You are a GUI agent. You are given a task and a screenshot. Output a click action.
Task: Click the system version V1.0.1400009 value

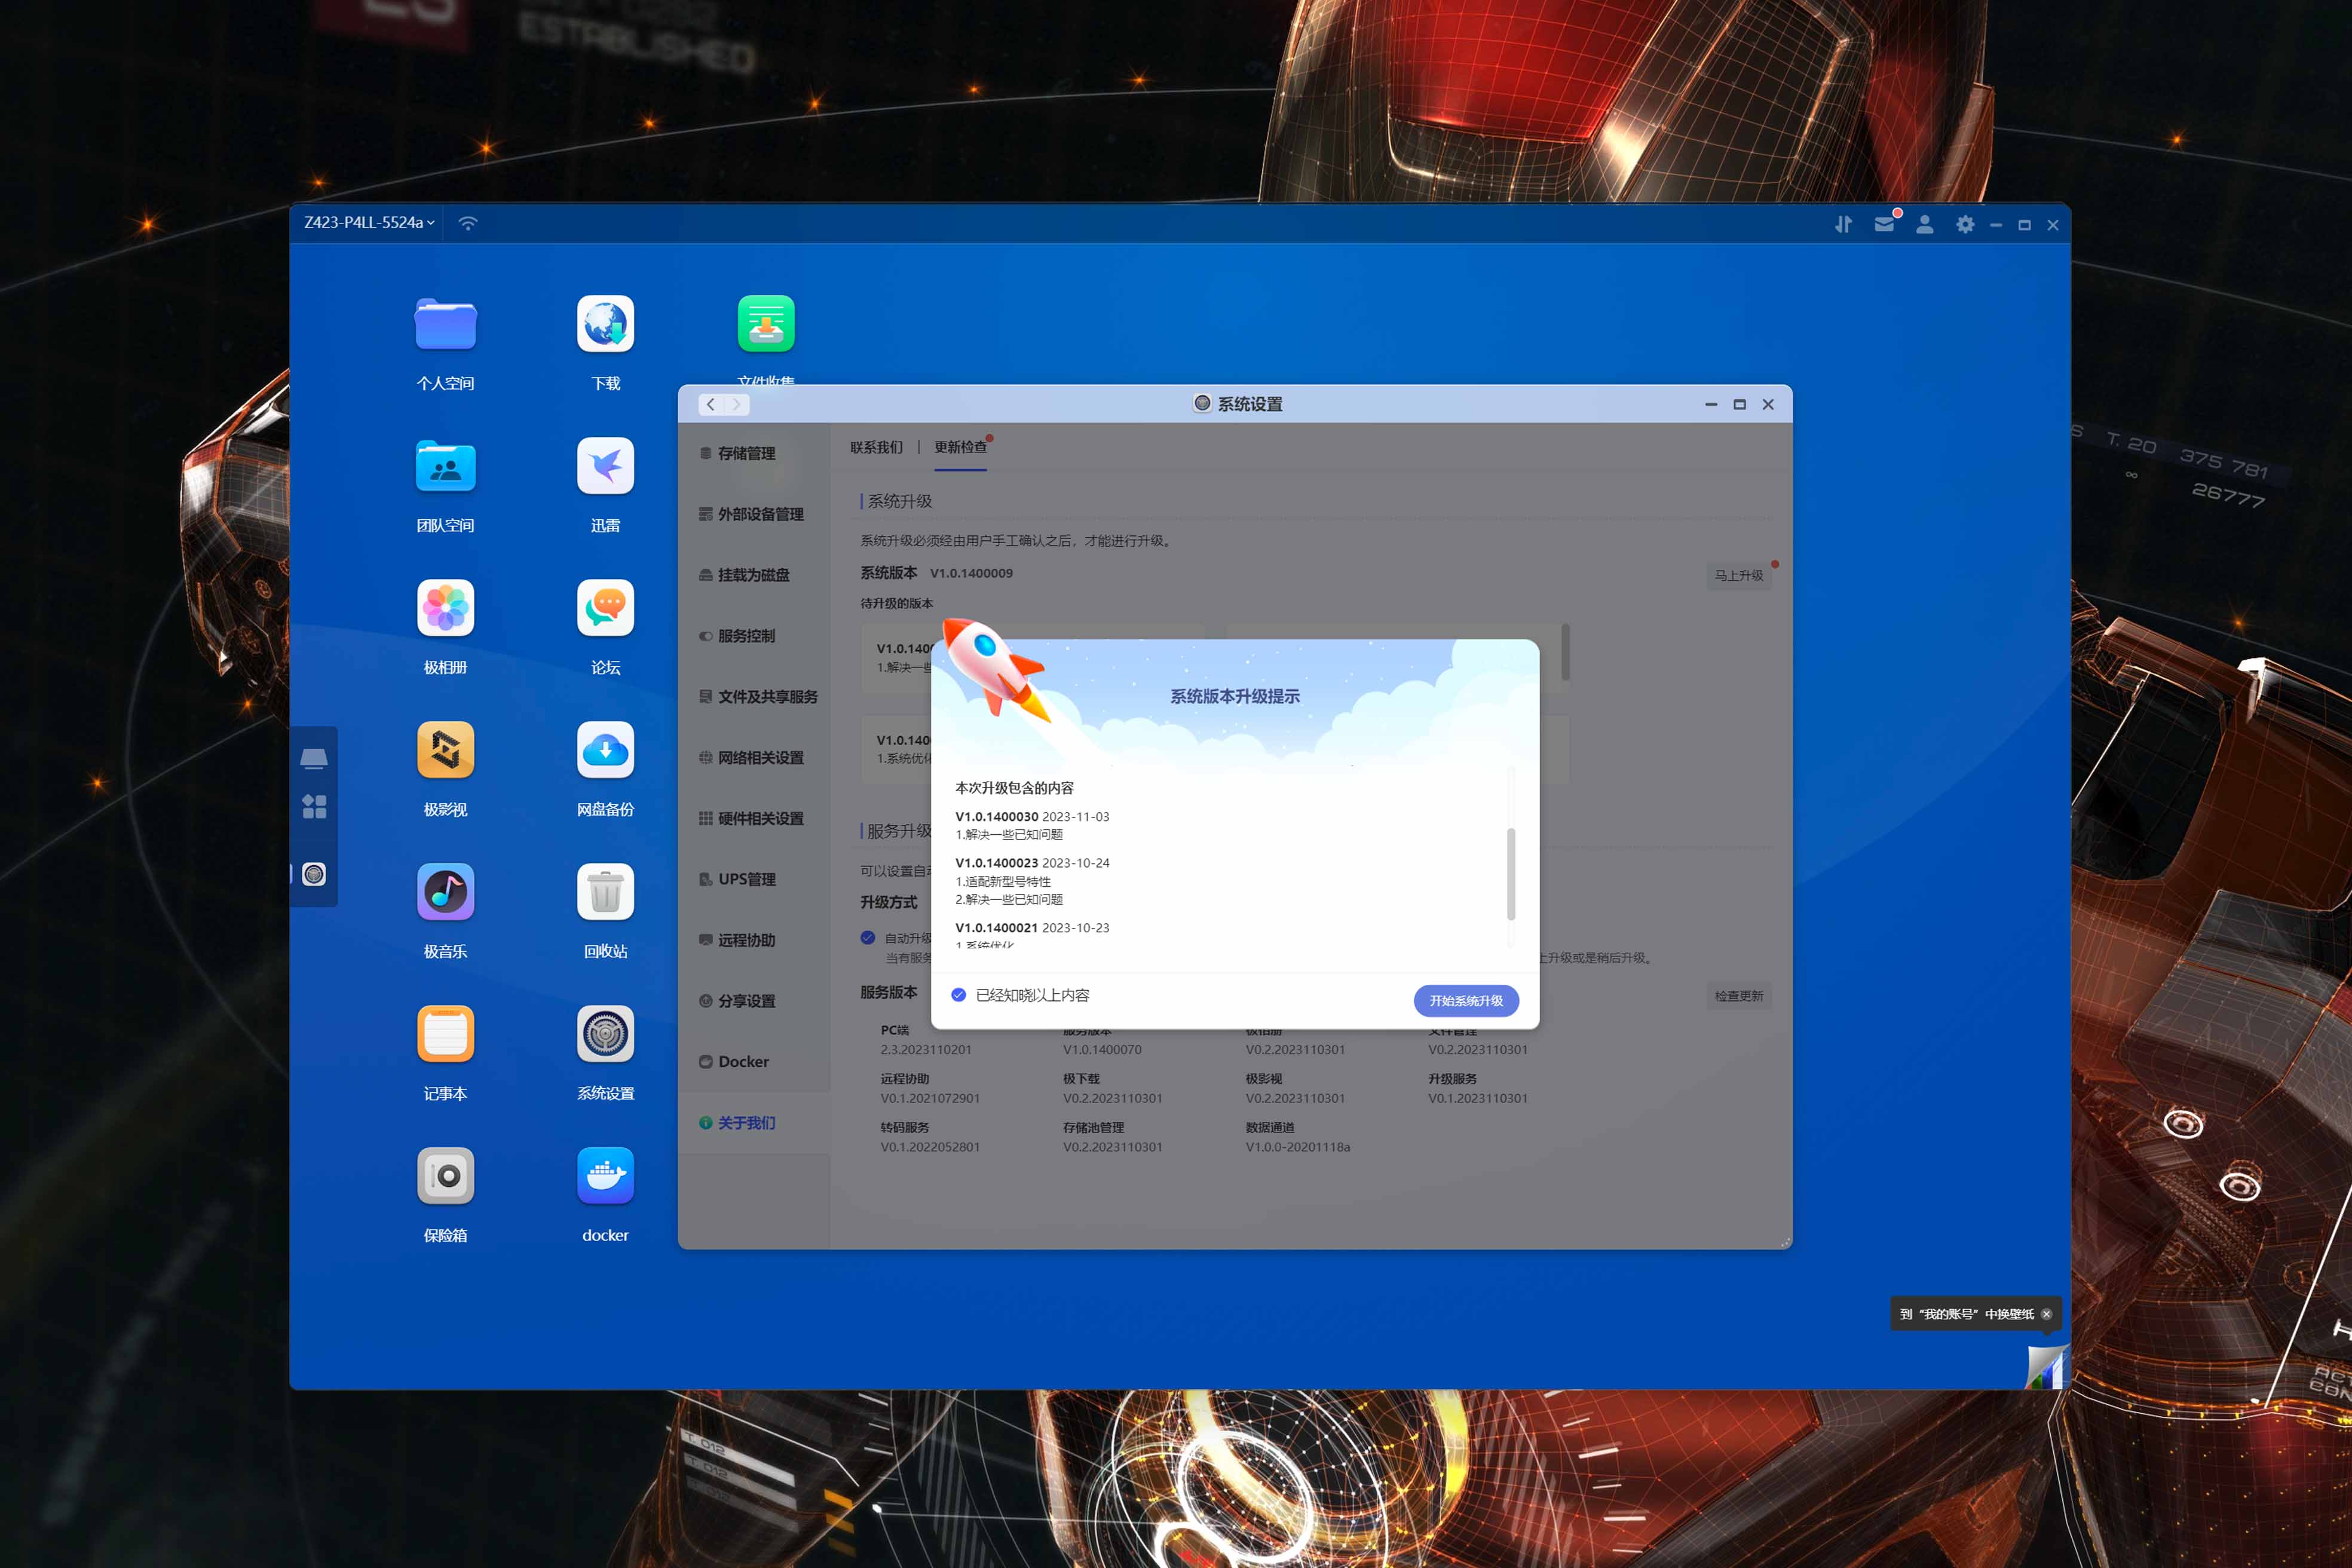pyautogui.click(x=971, y=573)
